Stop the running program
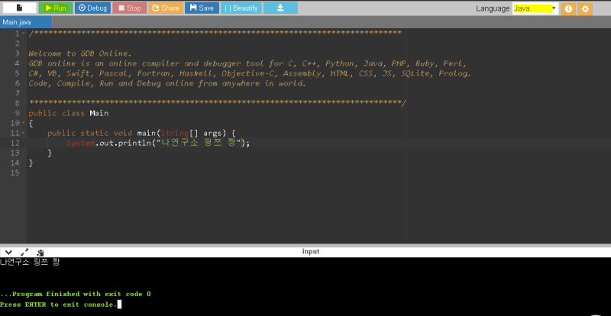The width and height of the screenshot is (611, 316). click(130, 8)
